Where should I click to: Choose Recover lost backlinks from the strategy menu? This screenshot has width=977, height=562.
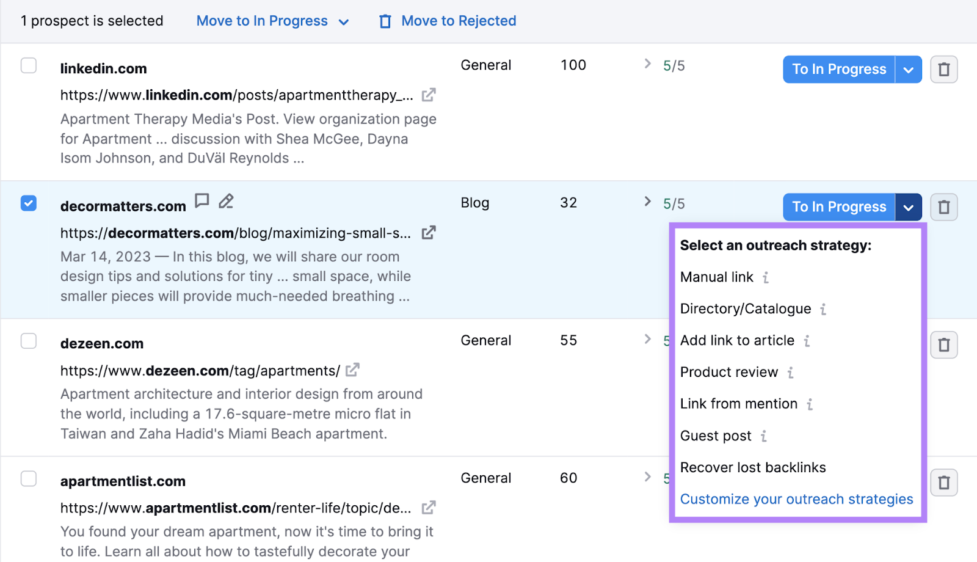click(752, 467)
